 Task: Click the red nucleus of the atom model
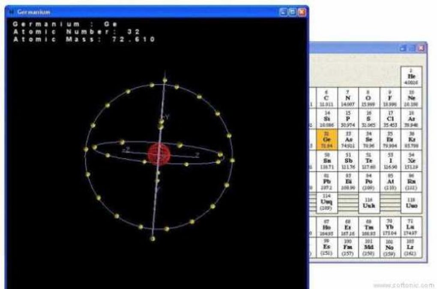pos(160,154)
